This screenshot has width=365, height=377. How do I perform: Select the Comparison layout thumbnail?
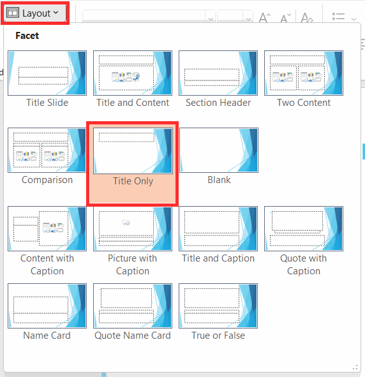point(47,151)
